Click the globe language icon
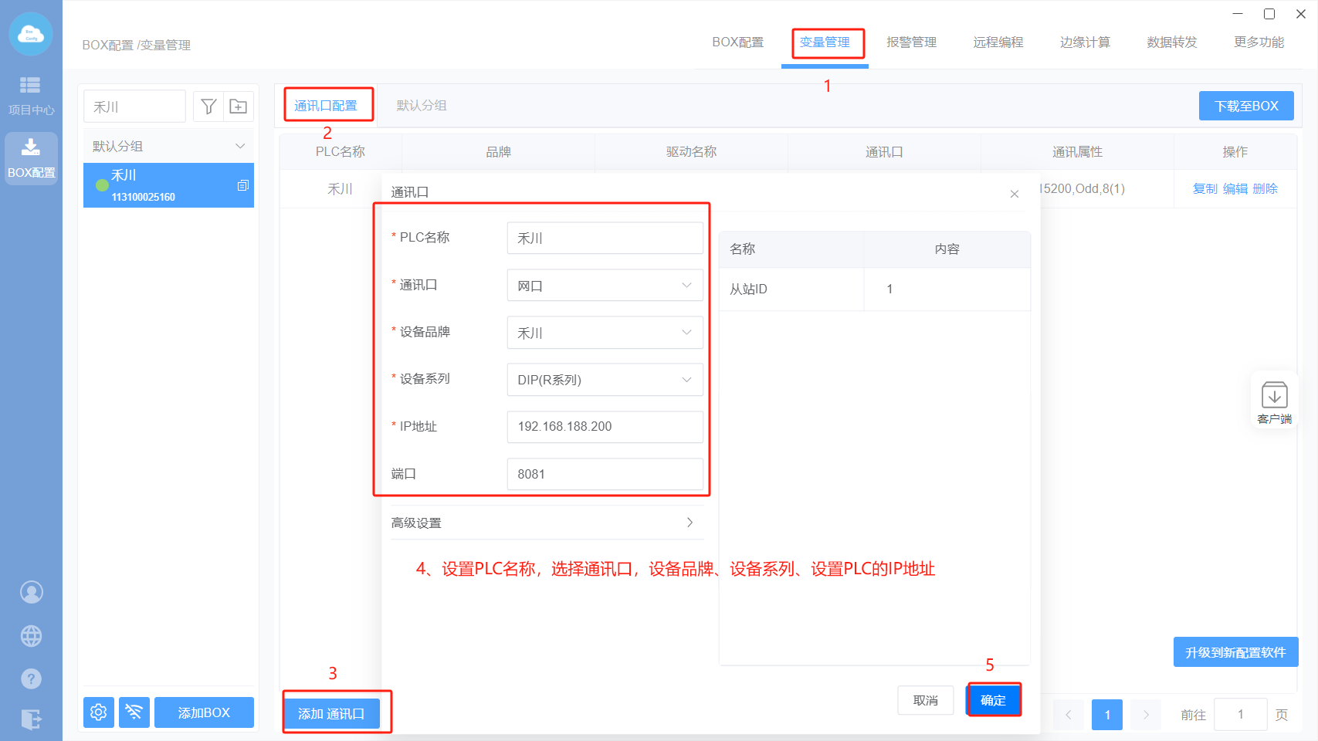This screenshot has width=1318, height=741. point(31,635)
